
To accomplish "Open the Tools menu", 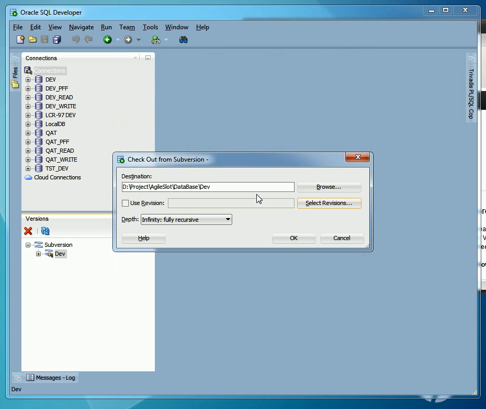I will pyautogui.click(x=150, y=27).
